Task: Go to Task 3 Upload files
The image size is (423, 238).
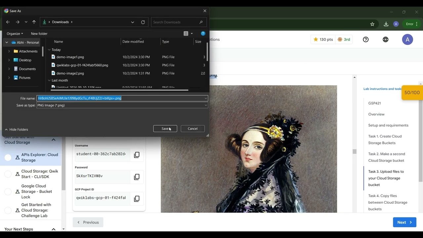Action: [x=386, y=178]
